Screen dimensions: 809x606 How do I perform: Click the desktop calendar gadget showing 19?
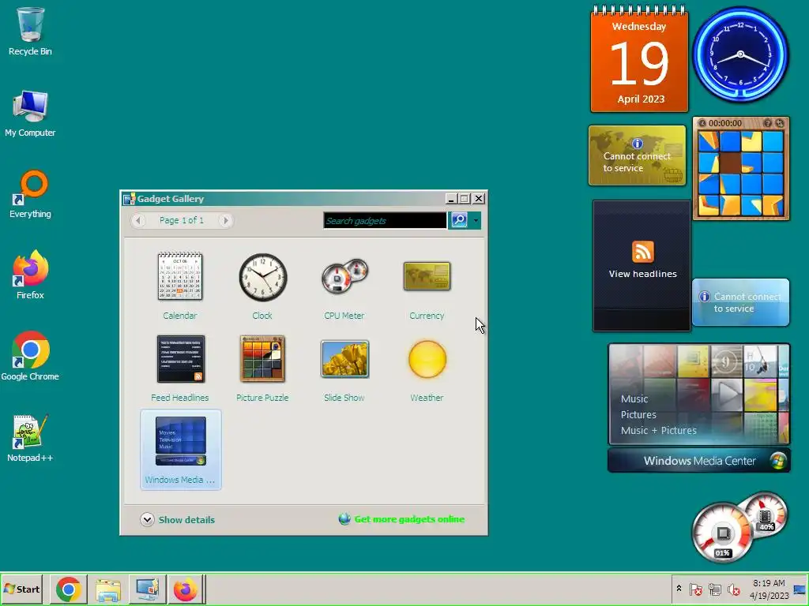[639, 59]
